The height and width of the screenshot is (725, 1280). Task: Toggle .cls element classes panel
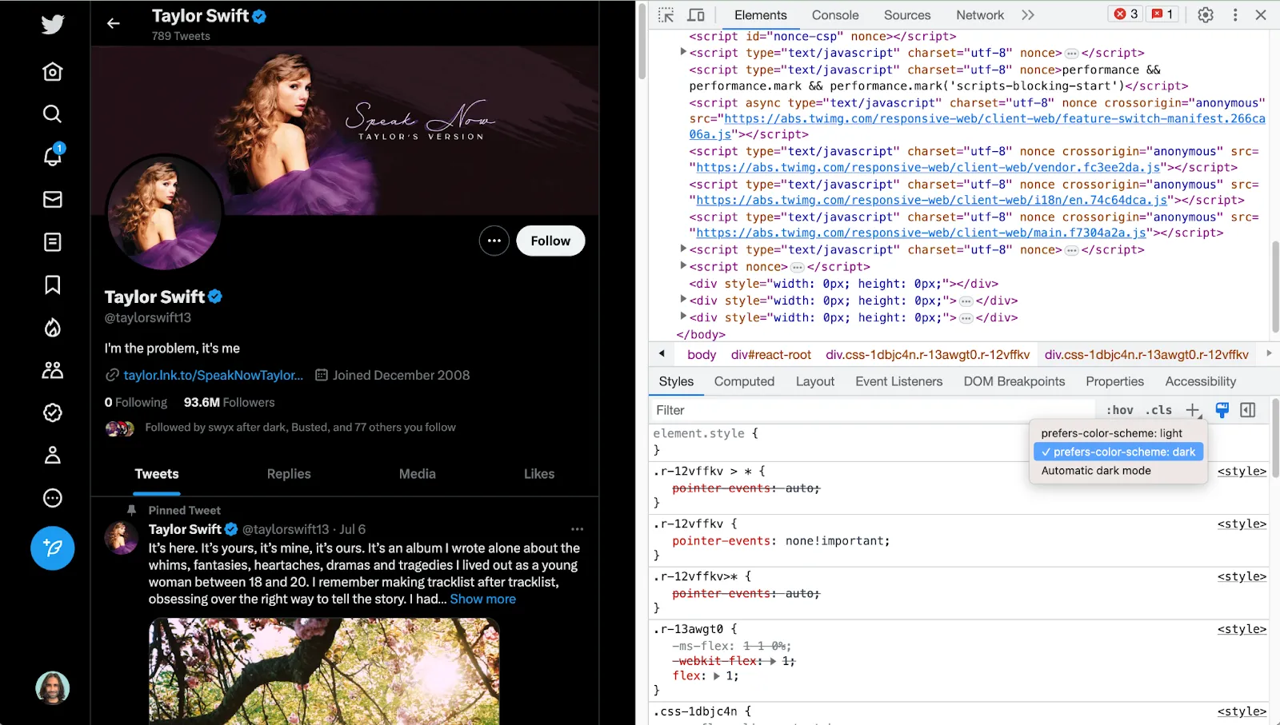pos(1158,410)
